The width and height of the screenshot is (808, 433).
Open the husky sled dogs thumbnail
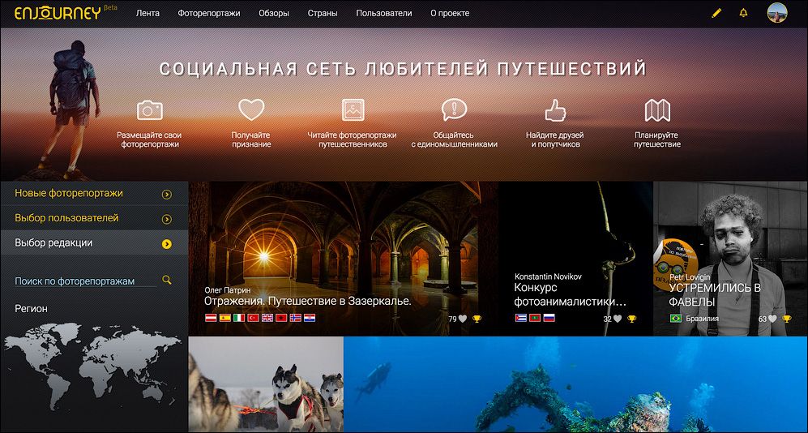[x=266, y=384]
